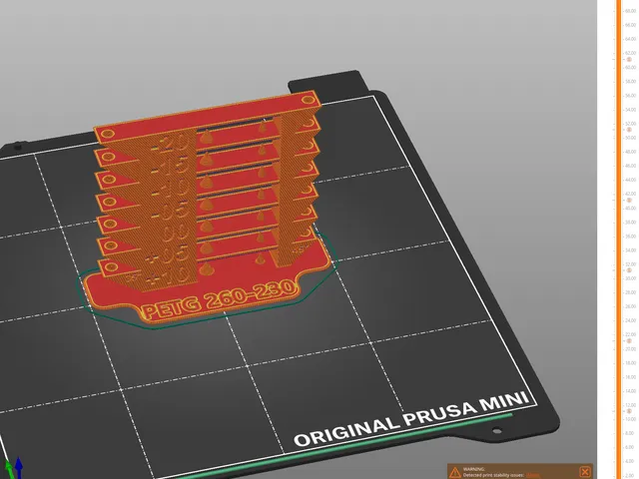Select the slider marker near 62.00
The image size is (639, 479).
[x=629, y=60]
